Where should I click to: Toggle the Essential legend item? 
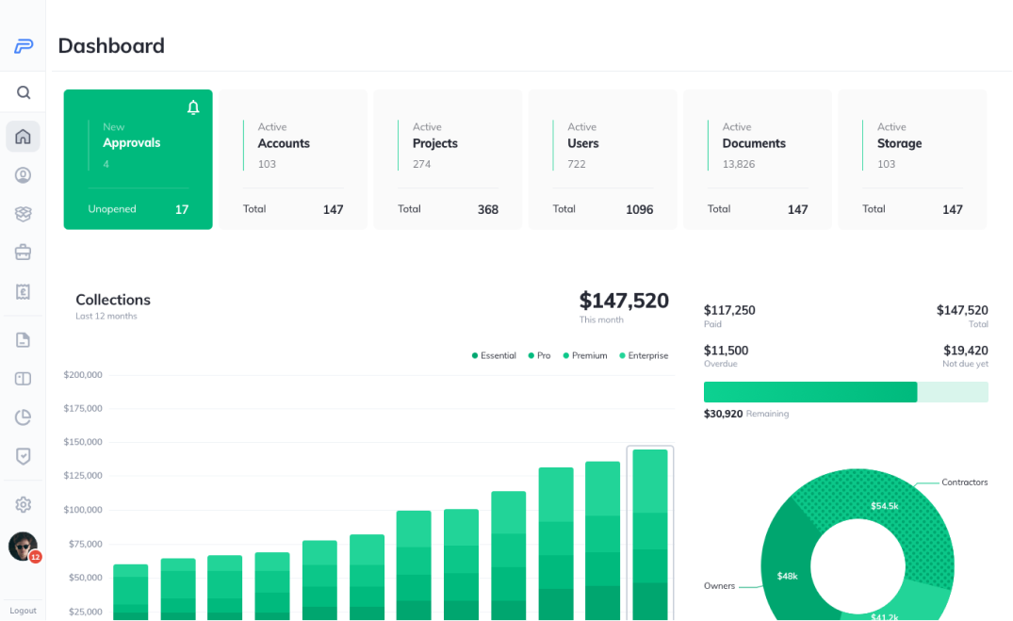pyautogui.click(x=494, y=356)
